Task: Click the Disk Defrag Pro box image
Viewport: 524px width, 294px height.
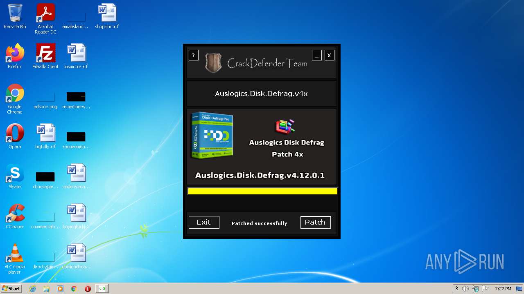Action: (x=212, y=136)
